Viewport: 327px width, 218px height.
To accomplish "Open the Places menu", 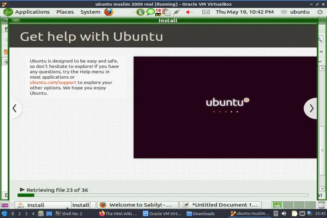I will (x=65, y=12).
